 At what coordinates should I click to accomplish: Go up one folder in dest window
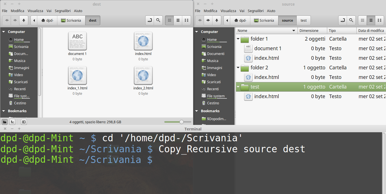(x=24, y=20)
